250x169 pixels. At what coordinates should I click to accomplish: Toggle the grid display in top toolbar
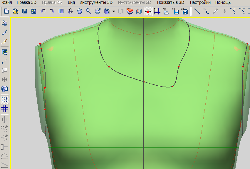tap(157, 11)
